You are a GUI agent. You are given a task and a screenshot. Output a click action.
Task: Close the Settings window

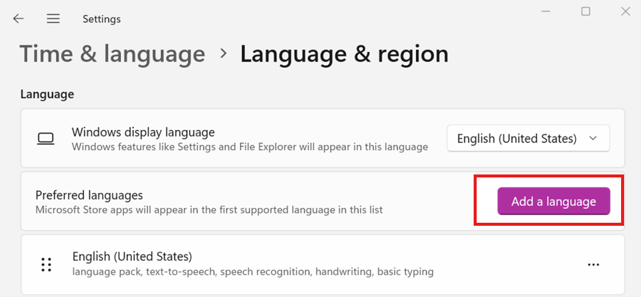[x=625, y=11]
